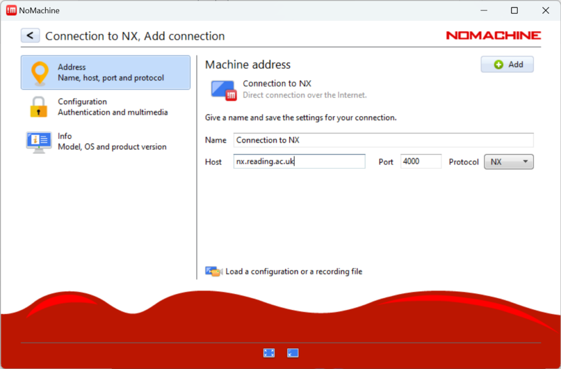Click the padlock Configuration icon in sidebar
The image size is (561, 369).
[38, 106]
